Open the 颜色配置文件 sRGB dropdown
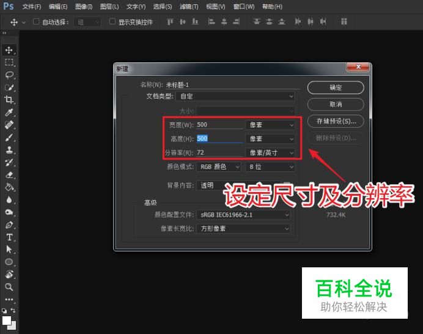423x334 pixels. tap(243, 215)
